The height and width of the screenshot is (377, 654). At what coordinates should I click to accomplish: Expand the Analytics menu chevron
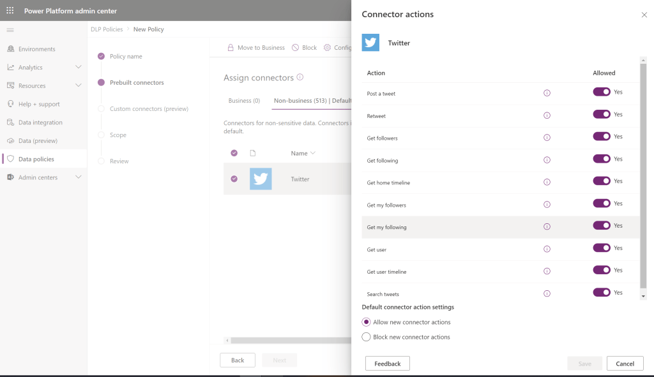click(x=79, y=68)
